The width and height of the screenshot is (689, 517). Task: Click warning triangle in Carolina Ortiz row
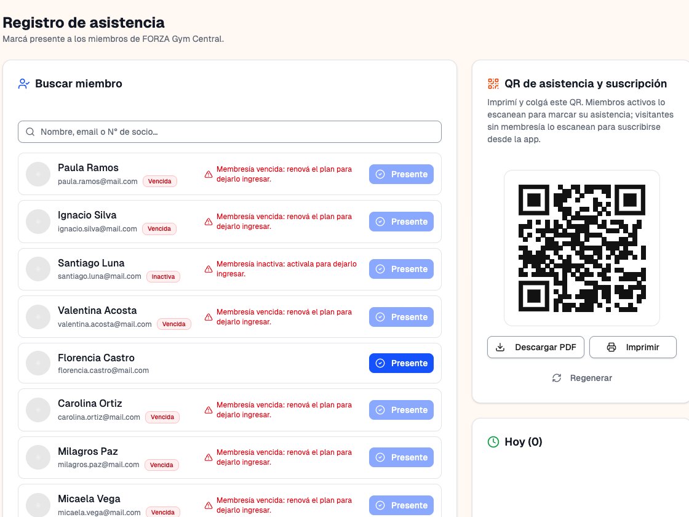pos(209,410)
